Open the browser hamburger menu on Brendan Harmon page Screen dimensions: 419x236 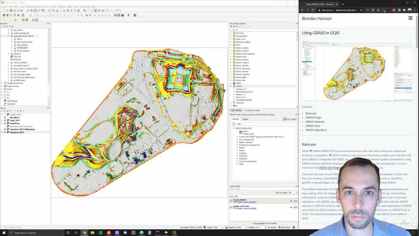(x=410, y=18)
